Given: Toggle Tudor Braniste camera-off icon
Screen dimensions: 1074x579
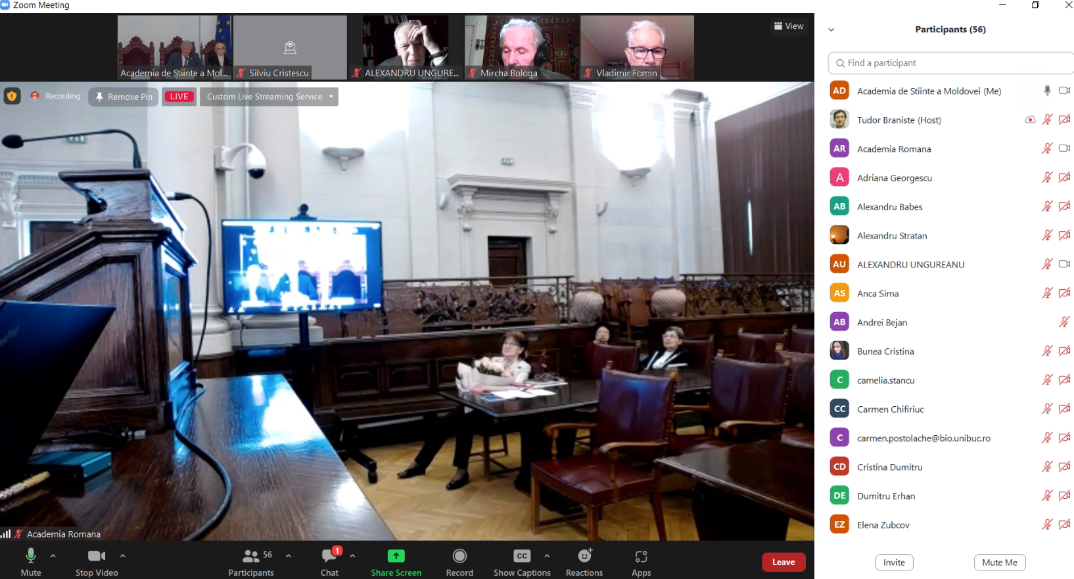Looking at the screenshot, I should click(1065, 120).
